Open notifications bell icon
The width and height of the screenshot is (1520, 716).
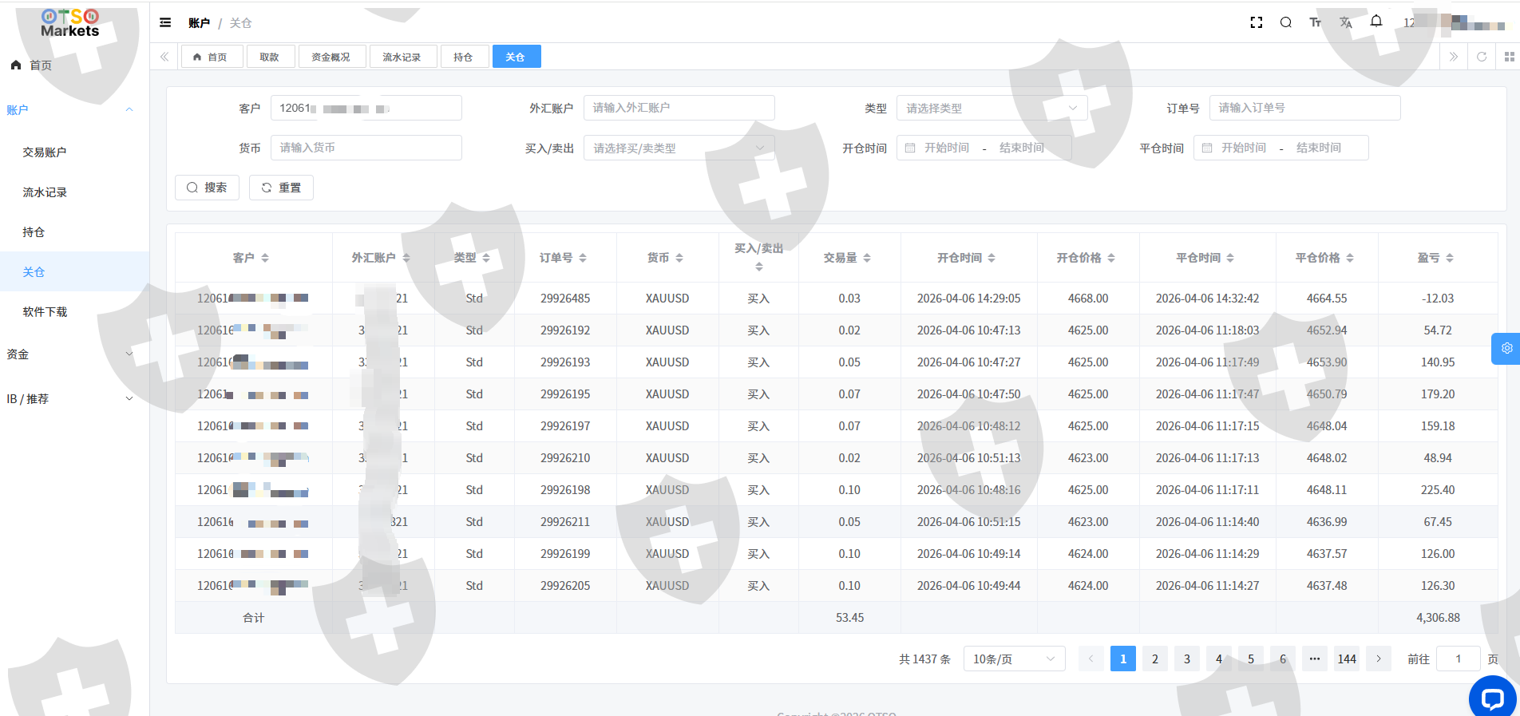1376,22
